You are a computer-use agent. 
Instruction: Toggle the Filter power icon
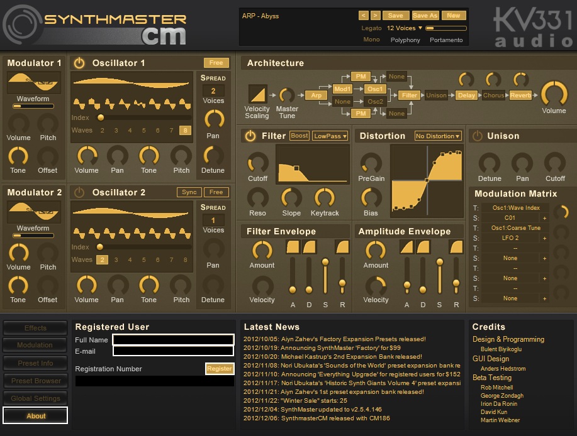click(250, 136)
